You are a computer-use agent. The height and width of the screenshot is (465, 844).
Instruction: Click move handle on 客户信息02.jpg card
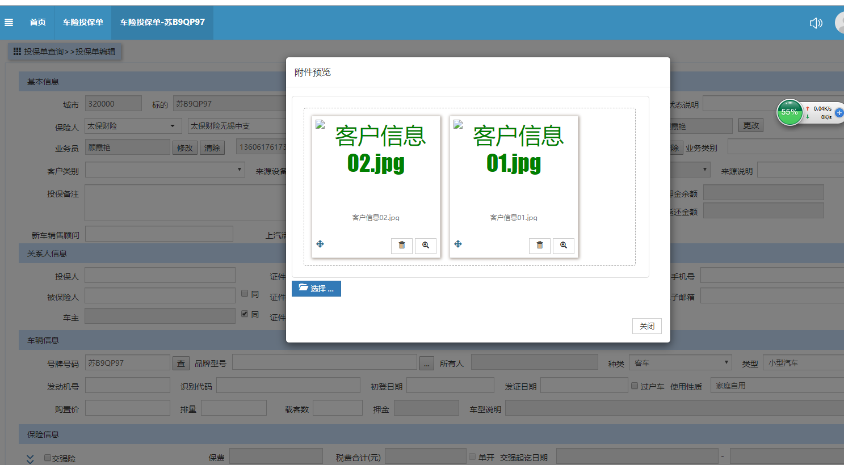click(x=320, y=244)
